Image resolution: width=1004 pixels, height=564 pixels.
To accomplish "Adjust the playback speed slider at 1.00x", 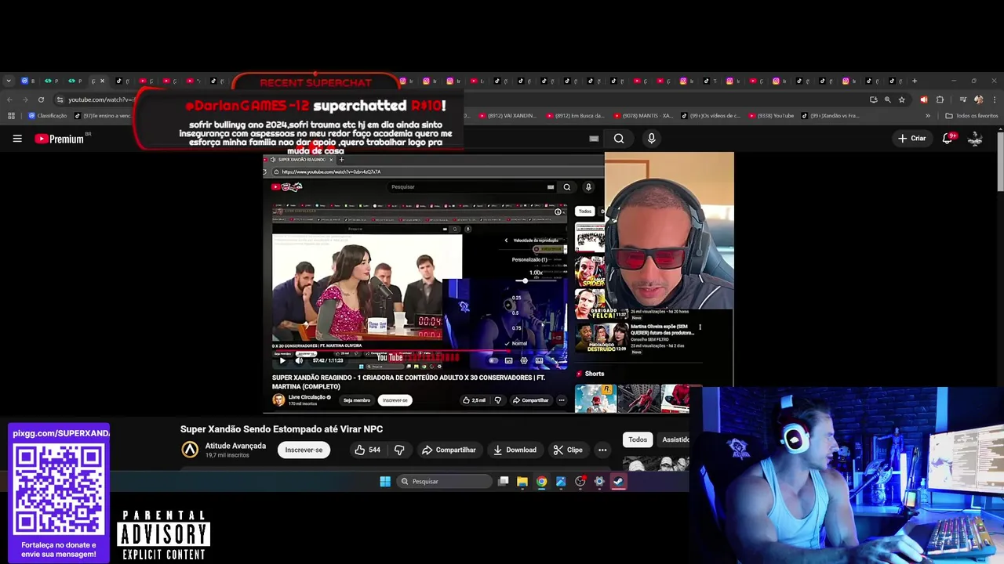I will pyautogui.click(x=537, y=280).
